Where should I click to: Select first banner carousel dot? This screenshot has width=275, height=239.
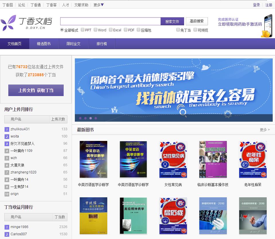80,118
